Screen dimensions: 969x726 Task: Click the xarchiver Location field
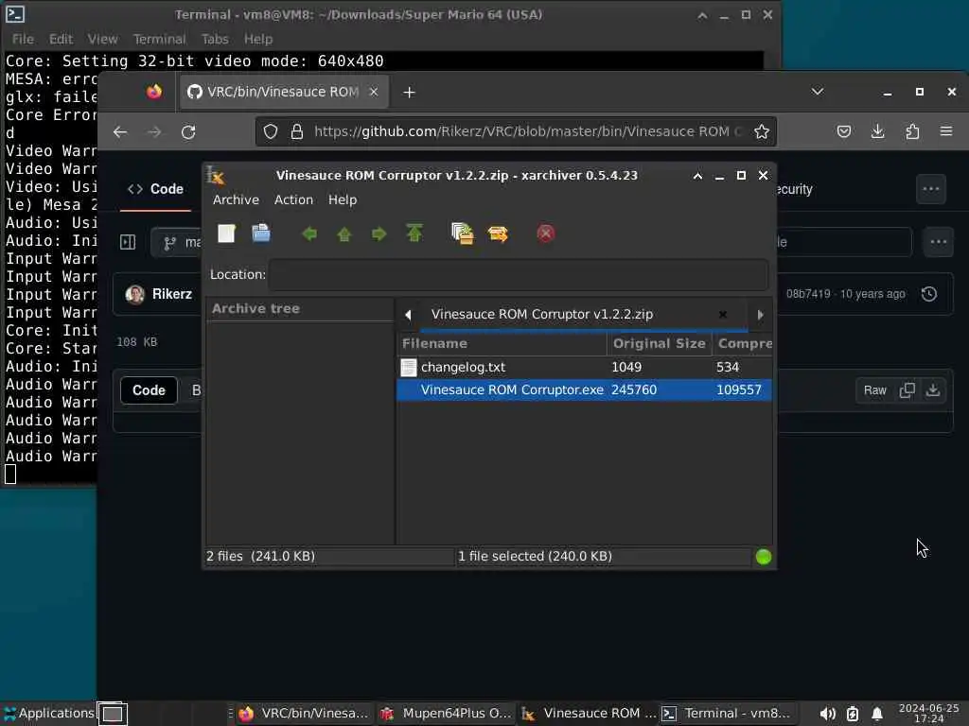tap(518, 275)
